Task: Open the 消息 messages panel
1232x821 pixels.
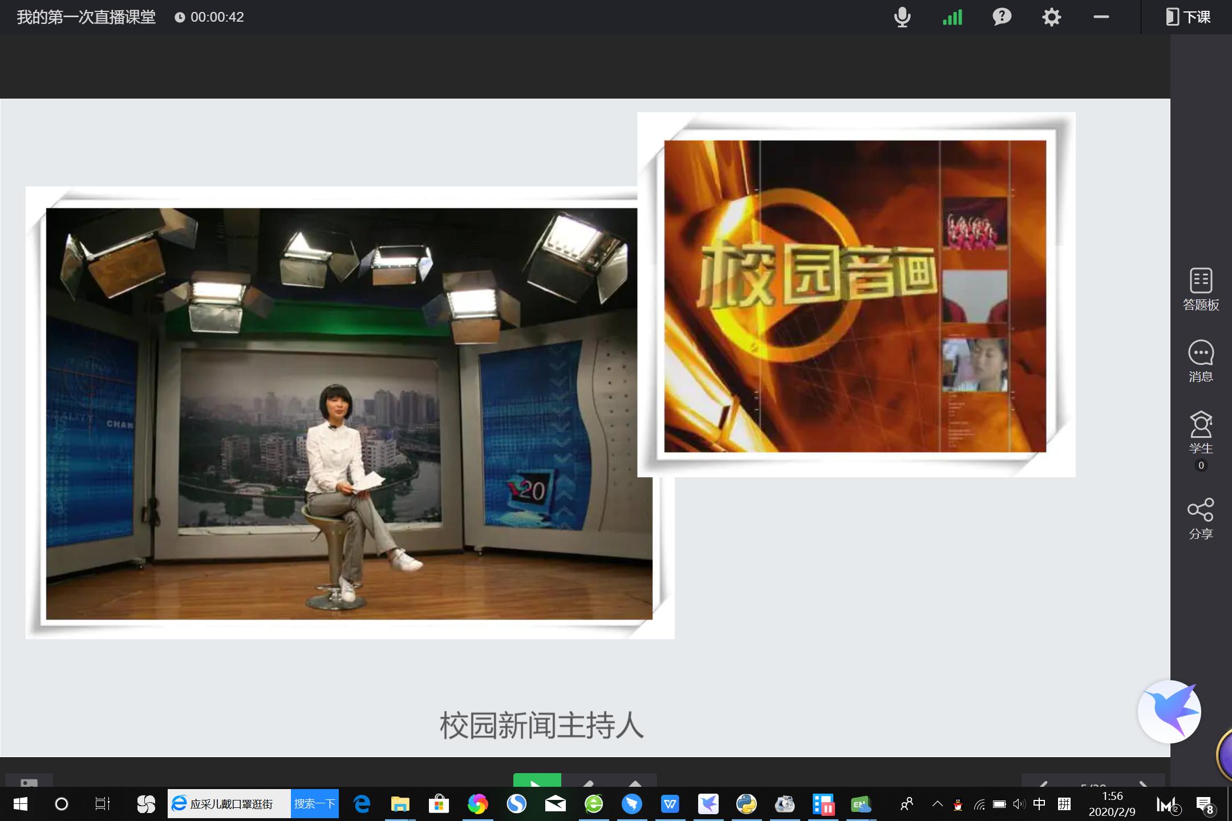Action: click(1200, 362)
